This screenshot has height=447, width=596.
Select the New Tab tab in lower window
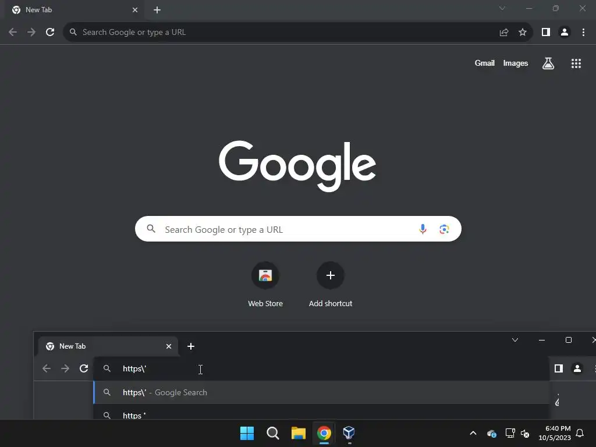(x=108, y=346)
